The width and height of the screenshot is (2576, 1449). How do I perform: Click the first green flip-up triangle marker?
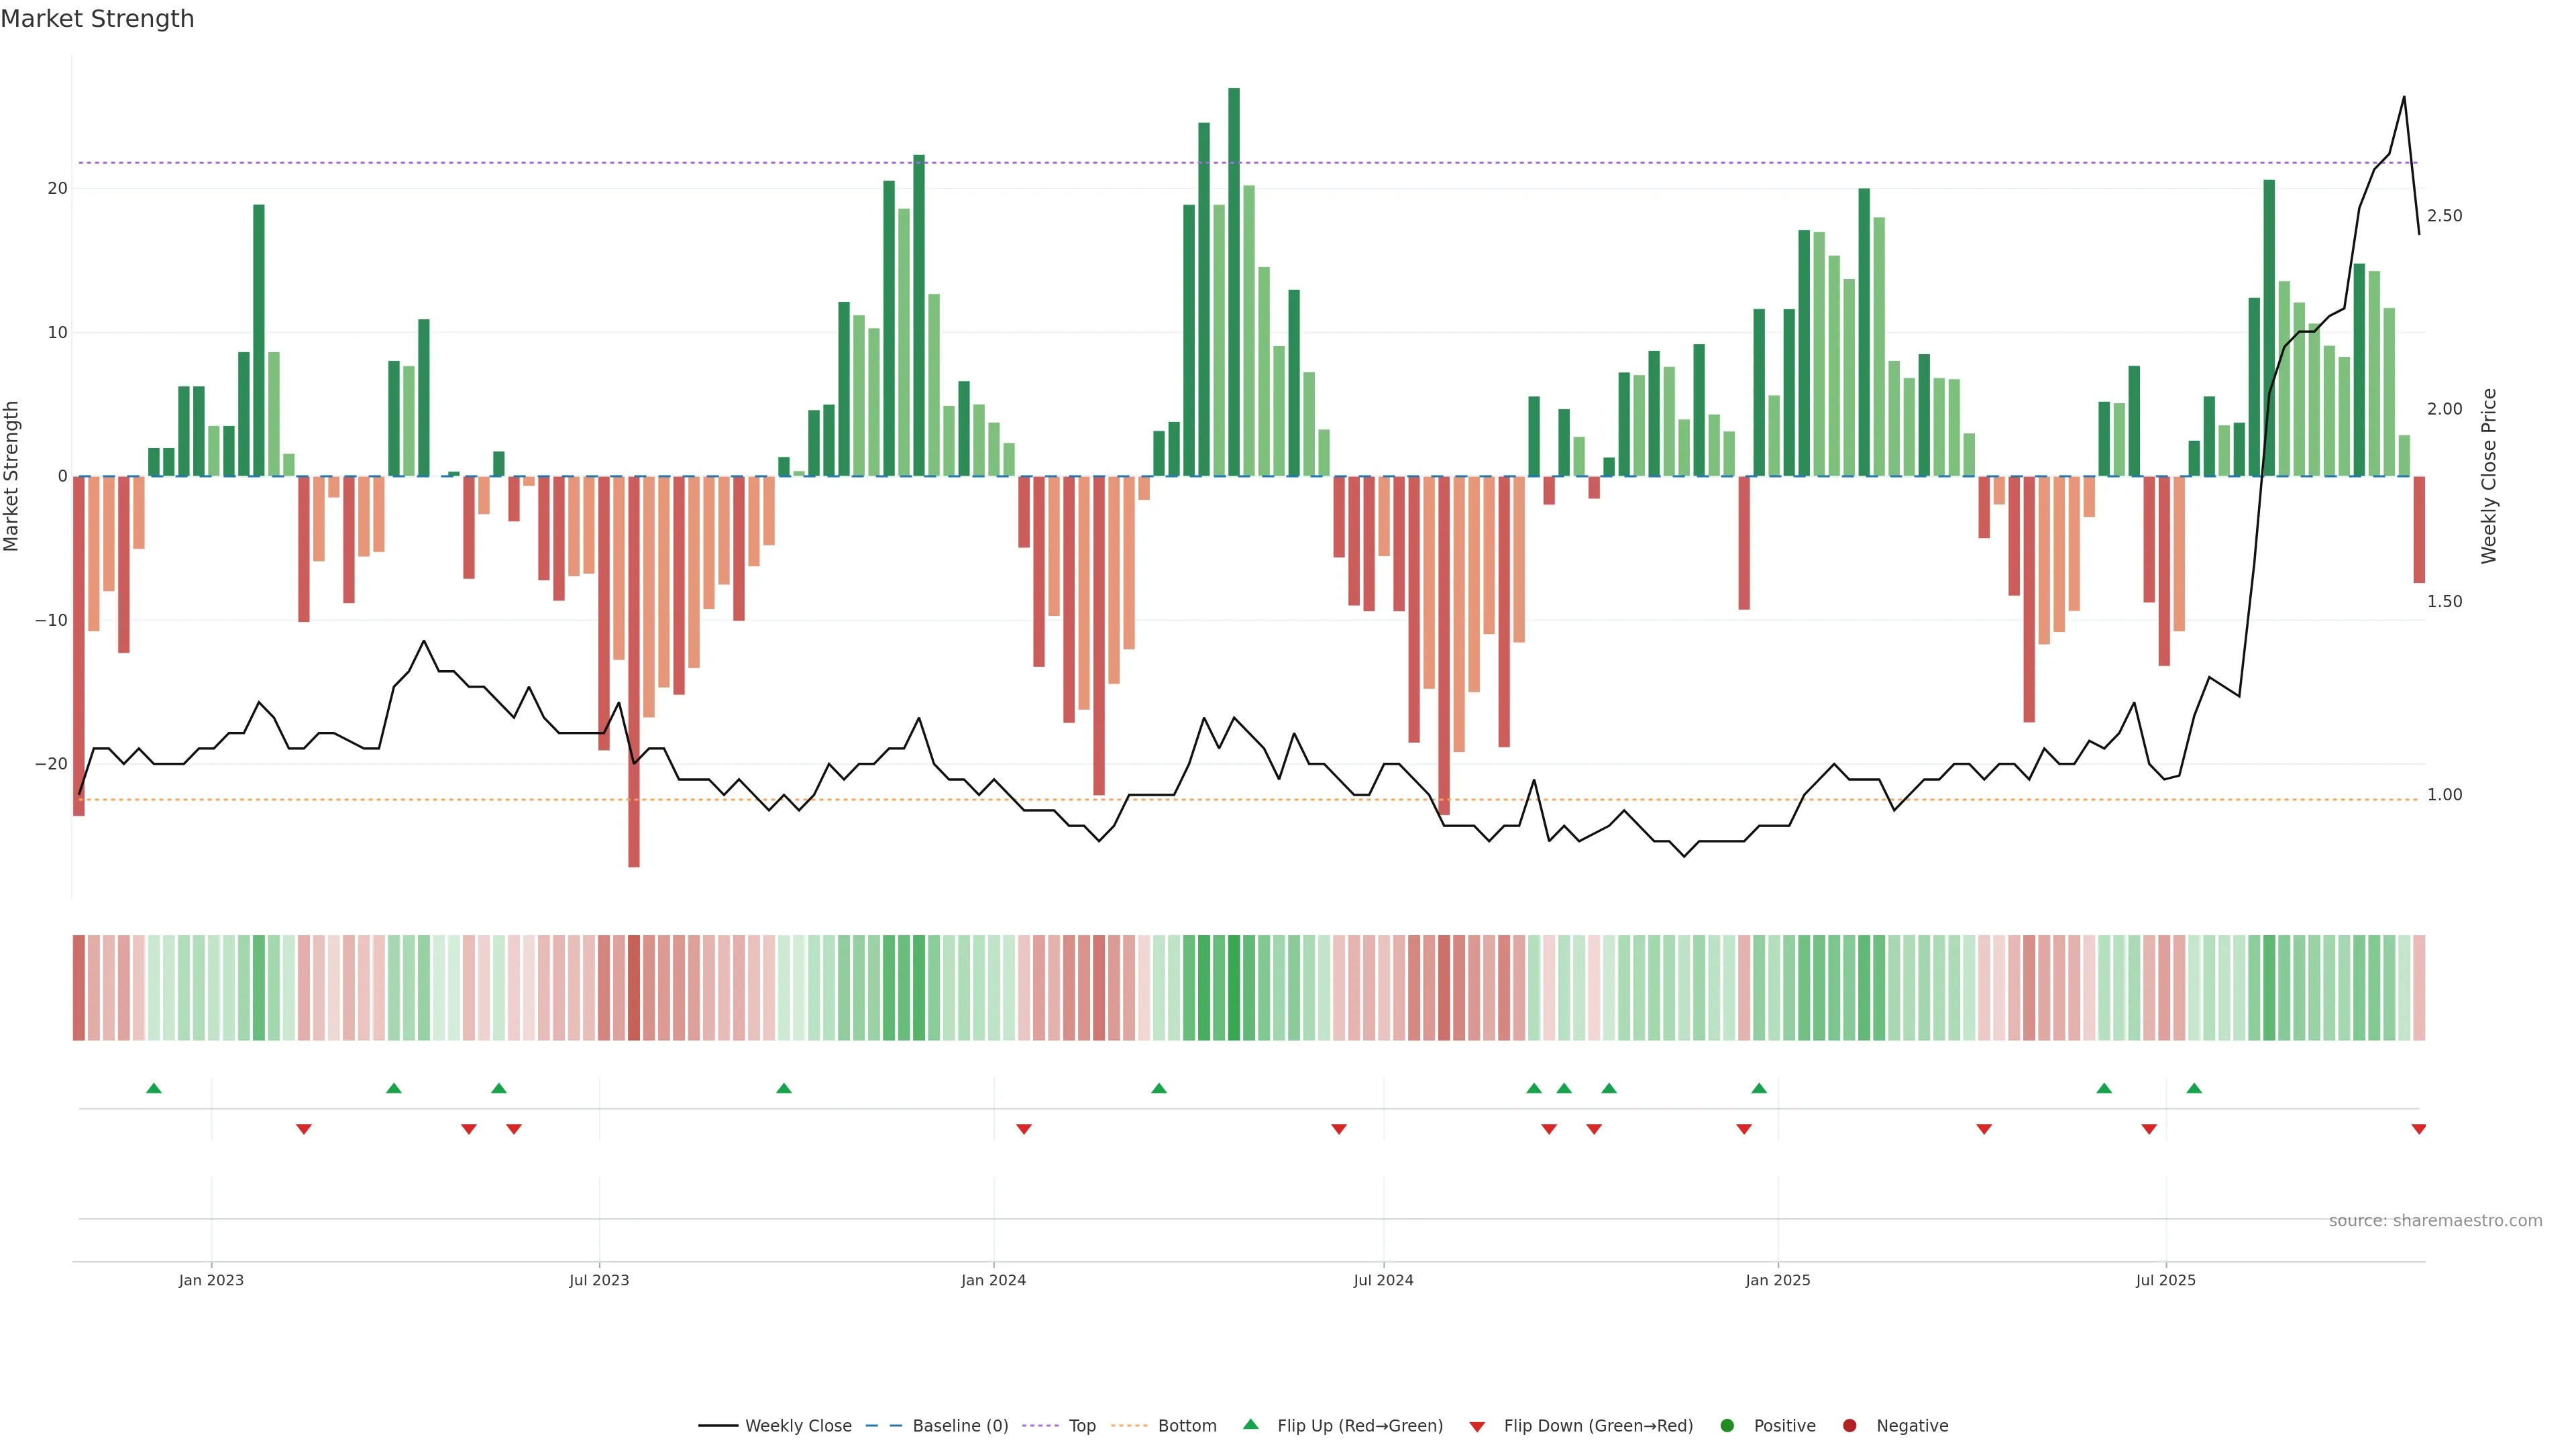click(x=154, y=1088)
